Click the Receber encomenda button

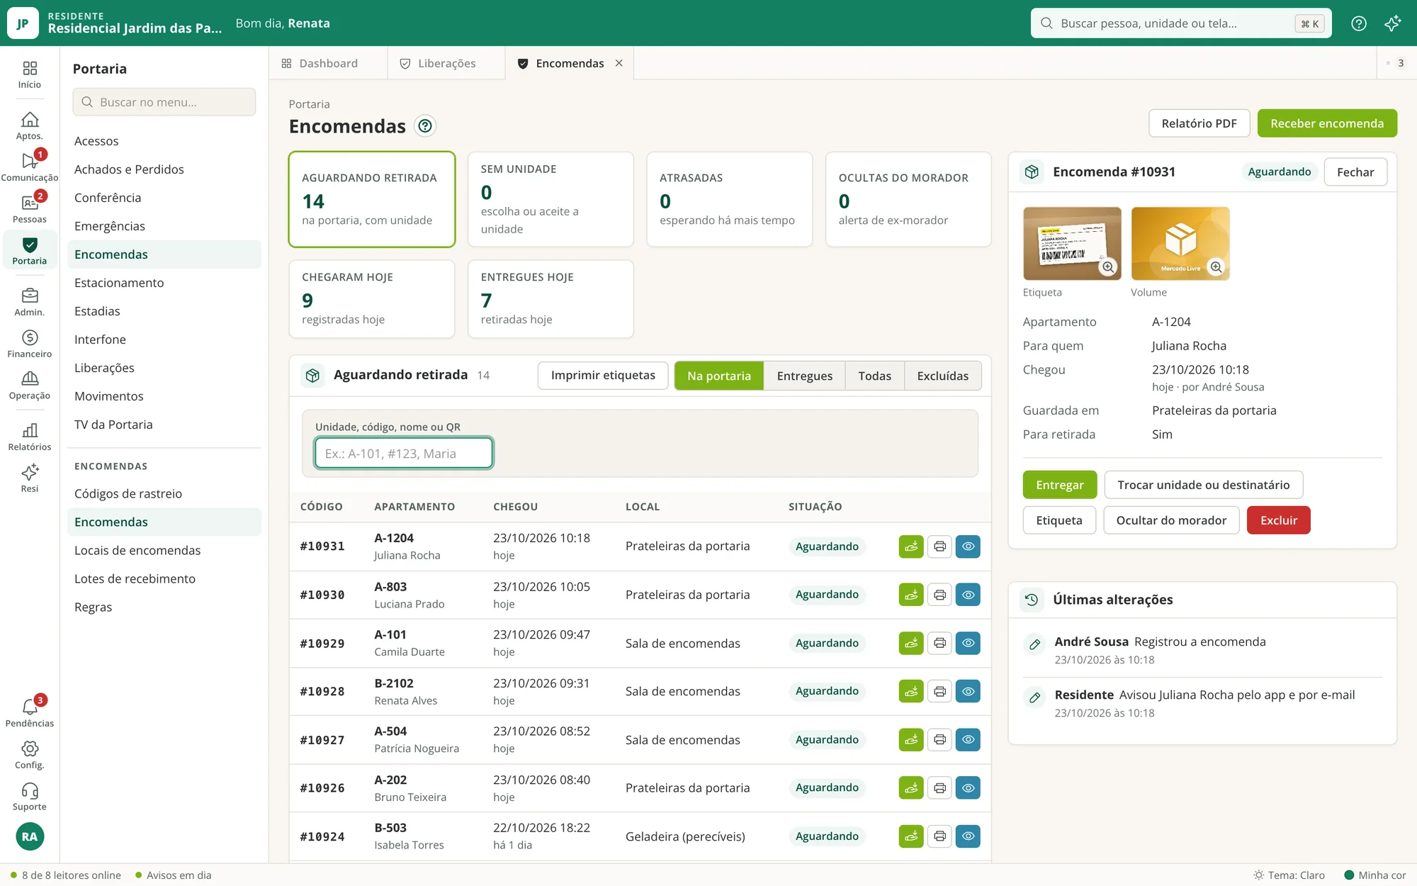(x=1327, y=123)
